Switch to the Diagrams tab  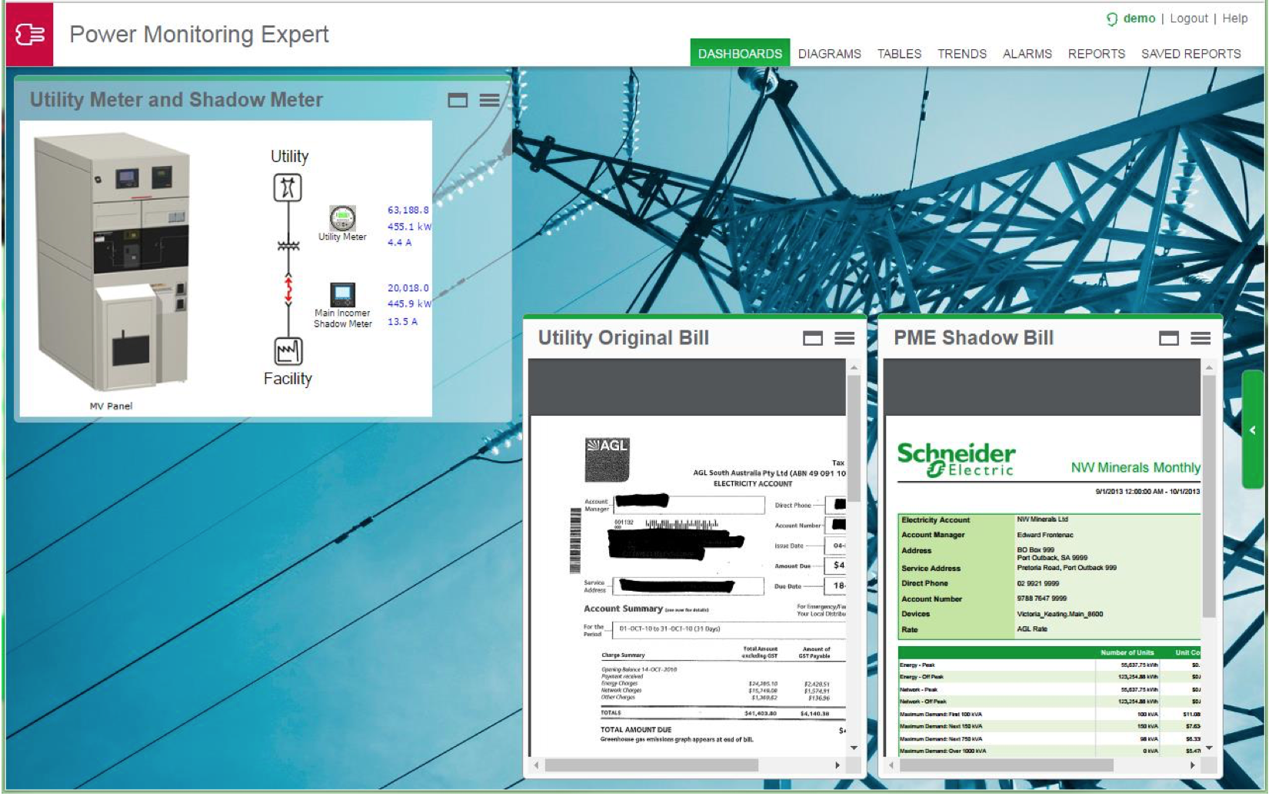coord(829,54)
